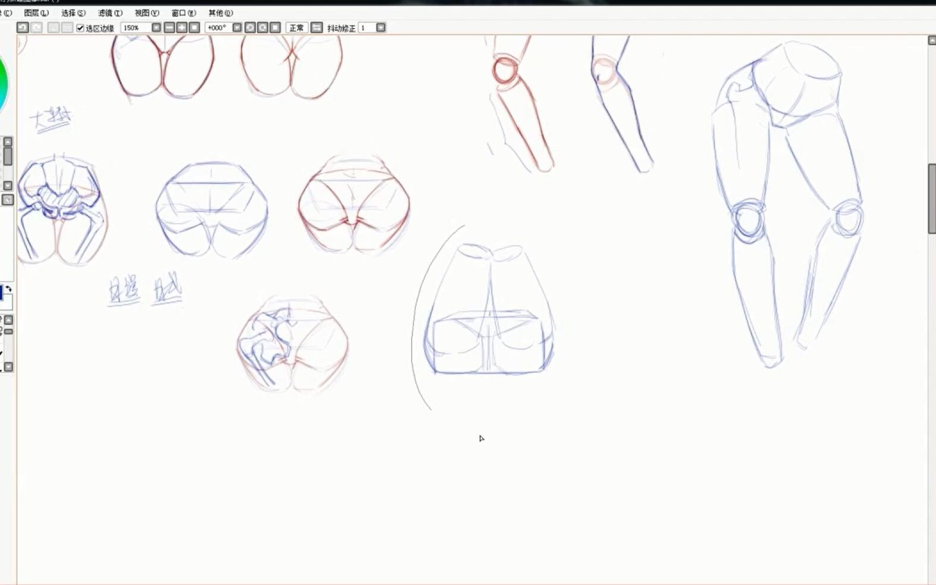Click the undo arrow icon in toolbar
This screenshot has width=936, height=585.
(23, 27)
